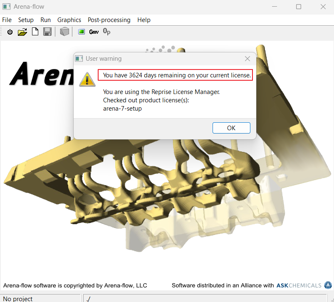Save project using the floppy disk icon
Screen dimensions: 334x302
click(47, 32)
